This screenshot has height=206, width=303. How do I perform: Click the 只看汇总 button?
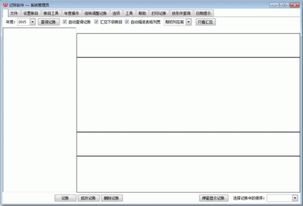point(206,22)
